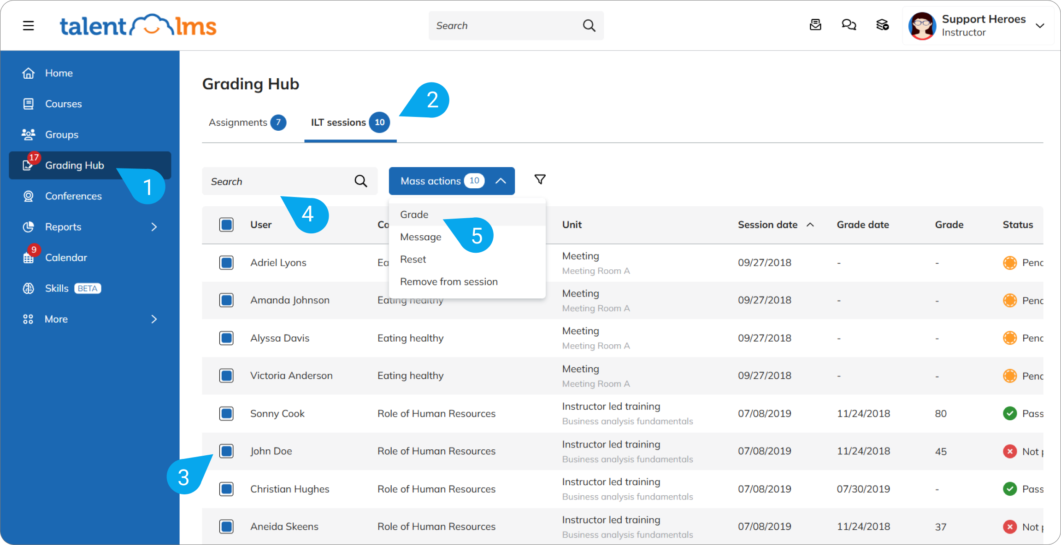Screen dimensions: 1061x545
Task: Click Sonny Cook's grade value 80
Action: (941, 414)
